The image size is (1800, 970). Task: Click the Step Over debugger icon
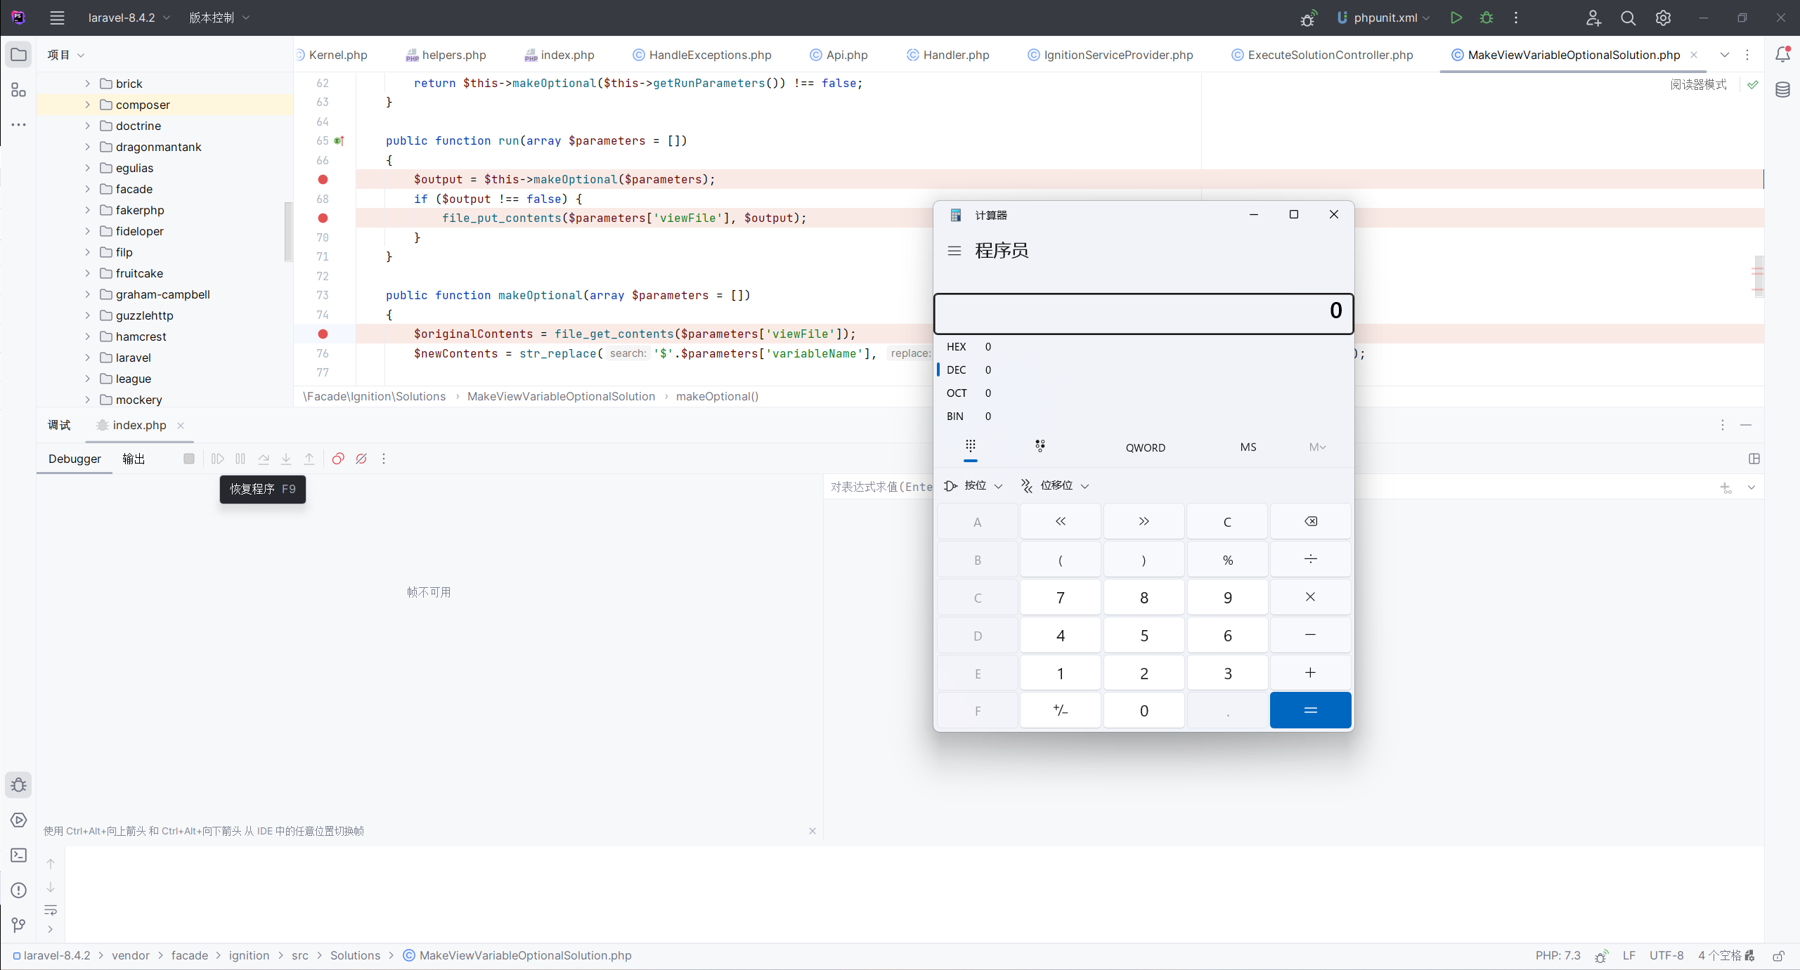(264, 459)
